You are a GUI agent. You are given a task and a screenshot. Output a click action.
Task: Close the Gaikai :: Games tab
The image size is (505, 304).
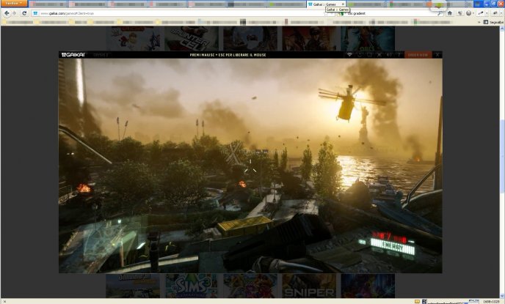pyautogui.click(x=343, y=4)
